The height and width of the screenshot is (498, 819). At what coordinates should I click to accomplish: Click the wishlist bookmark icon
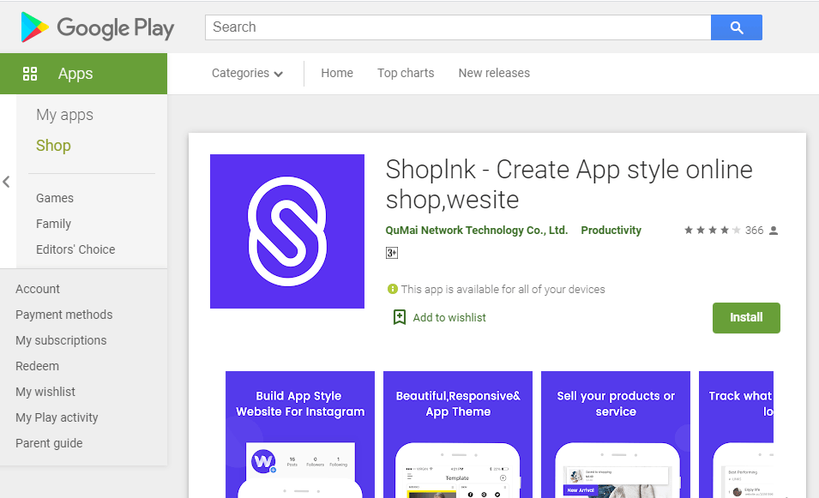(x=400, y=317)
